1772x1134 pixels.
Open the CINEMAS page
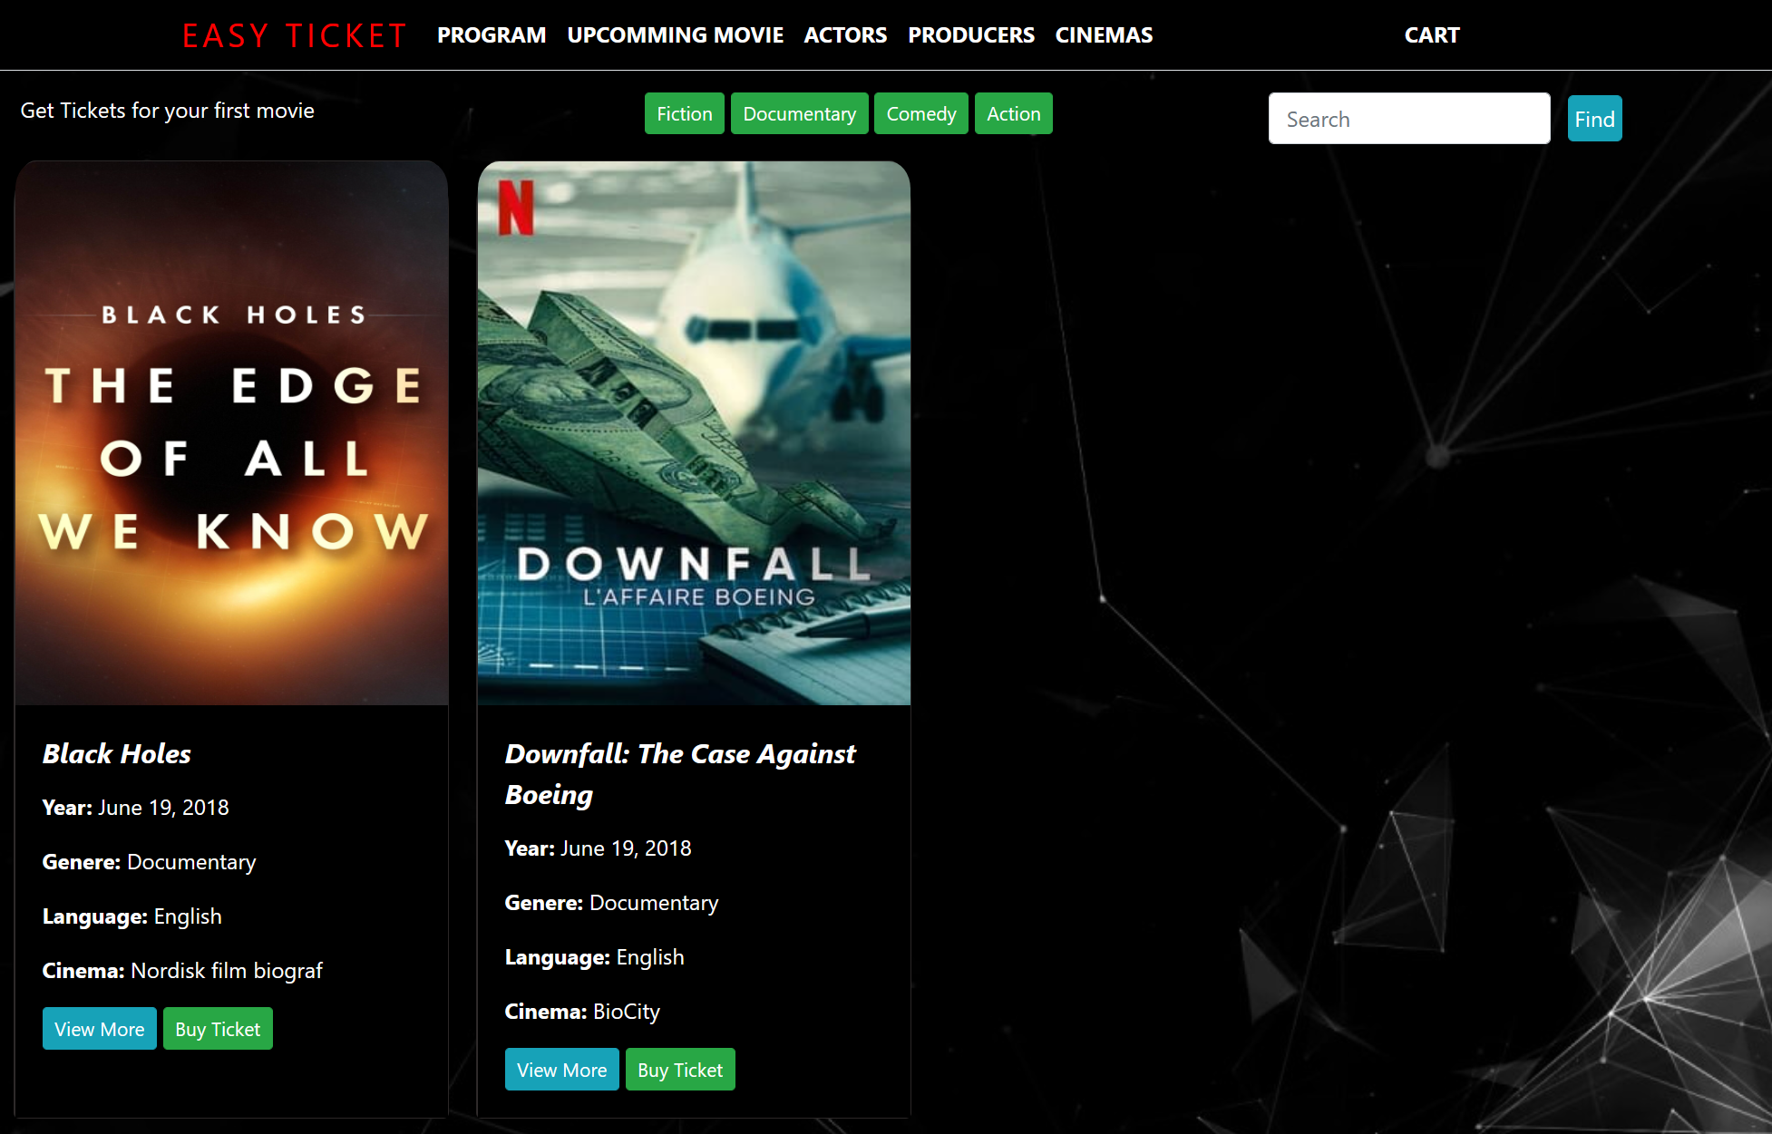point(1104,35)
